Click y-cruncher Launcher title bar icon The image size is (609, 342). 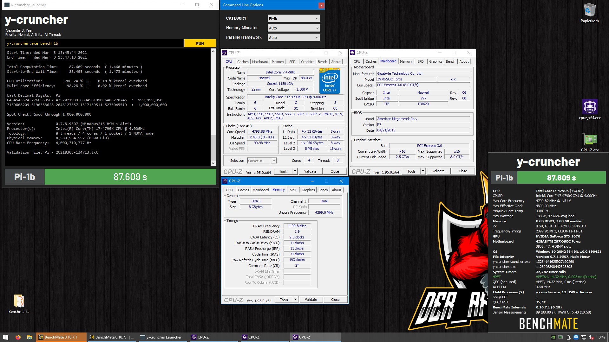pos(7,5)
